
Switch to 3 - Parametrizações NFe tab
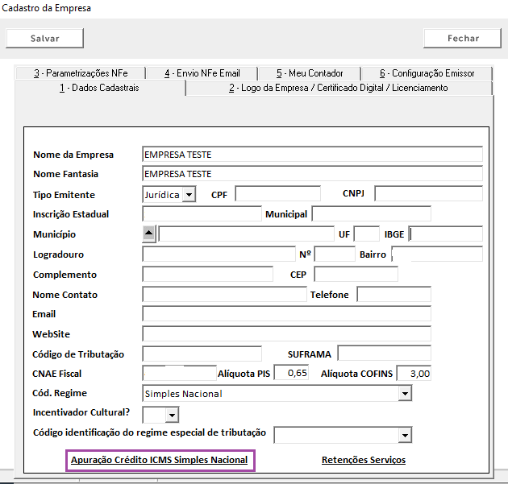click(x=81, y=73)
